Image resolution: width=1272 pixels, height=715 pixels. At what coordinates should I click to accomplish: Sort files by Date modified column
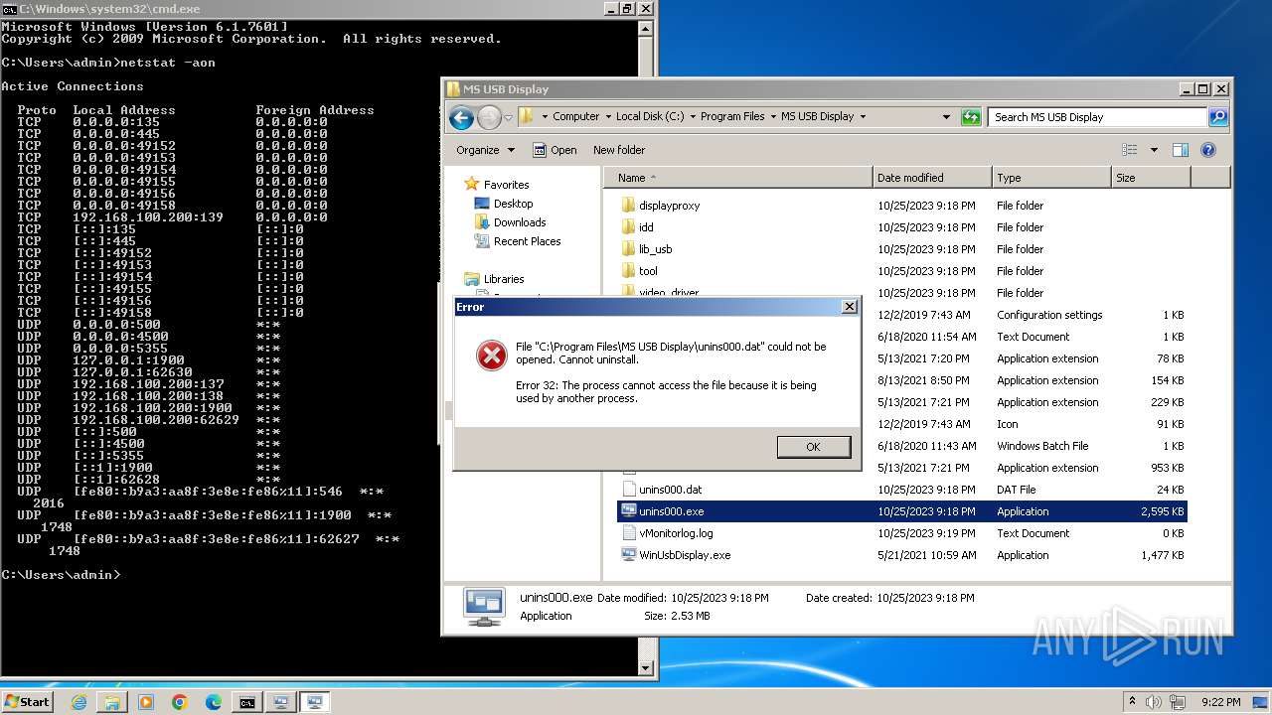[x=932, y=178]
